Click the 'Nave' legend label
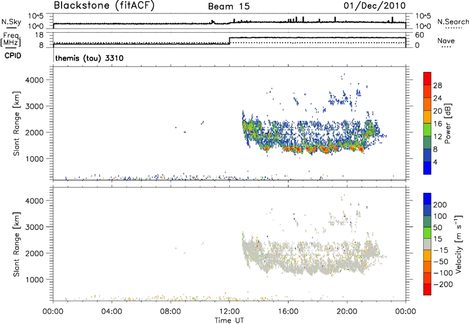The width and height of the screenshot is (469, 324). [x=446, y=40]
